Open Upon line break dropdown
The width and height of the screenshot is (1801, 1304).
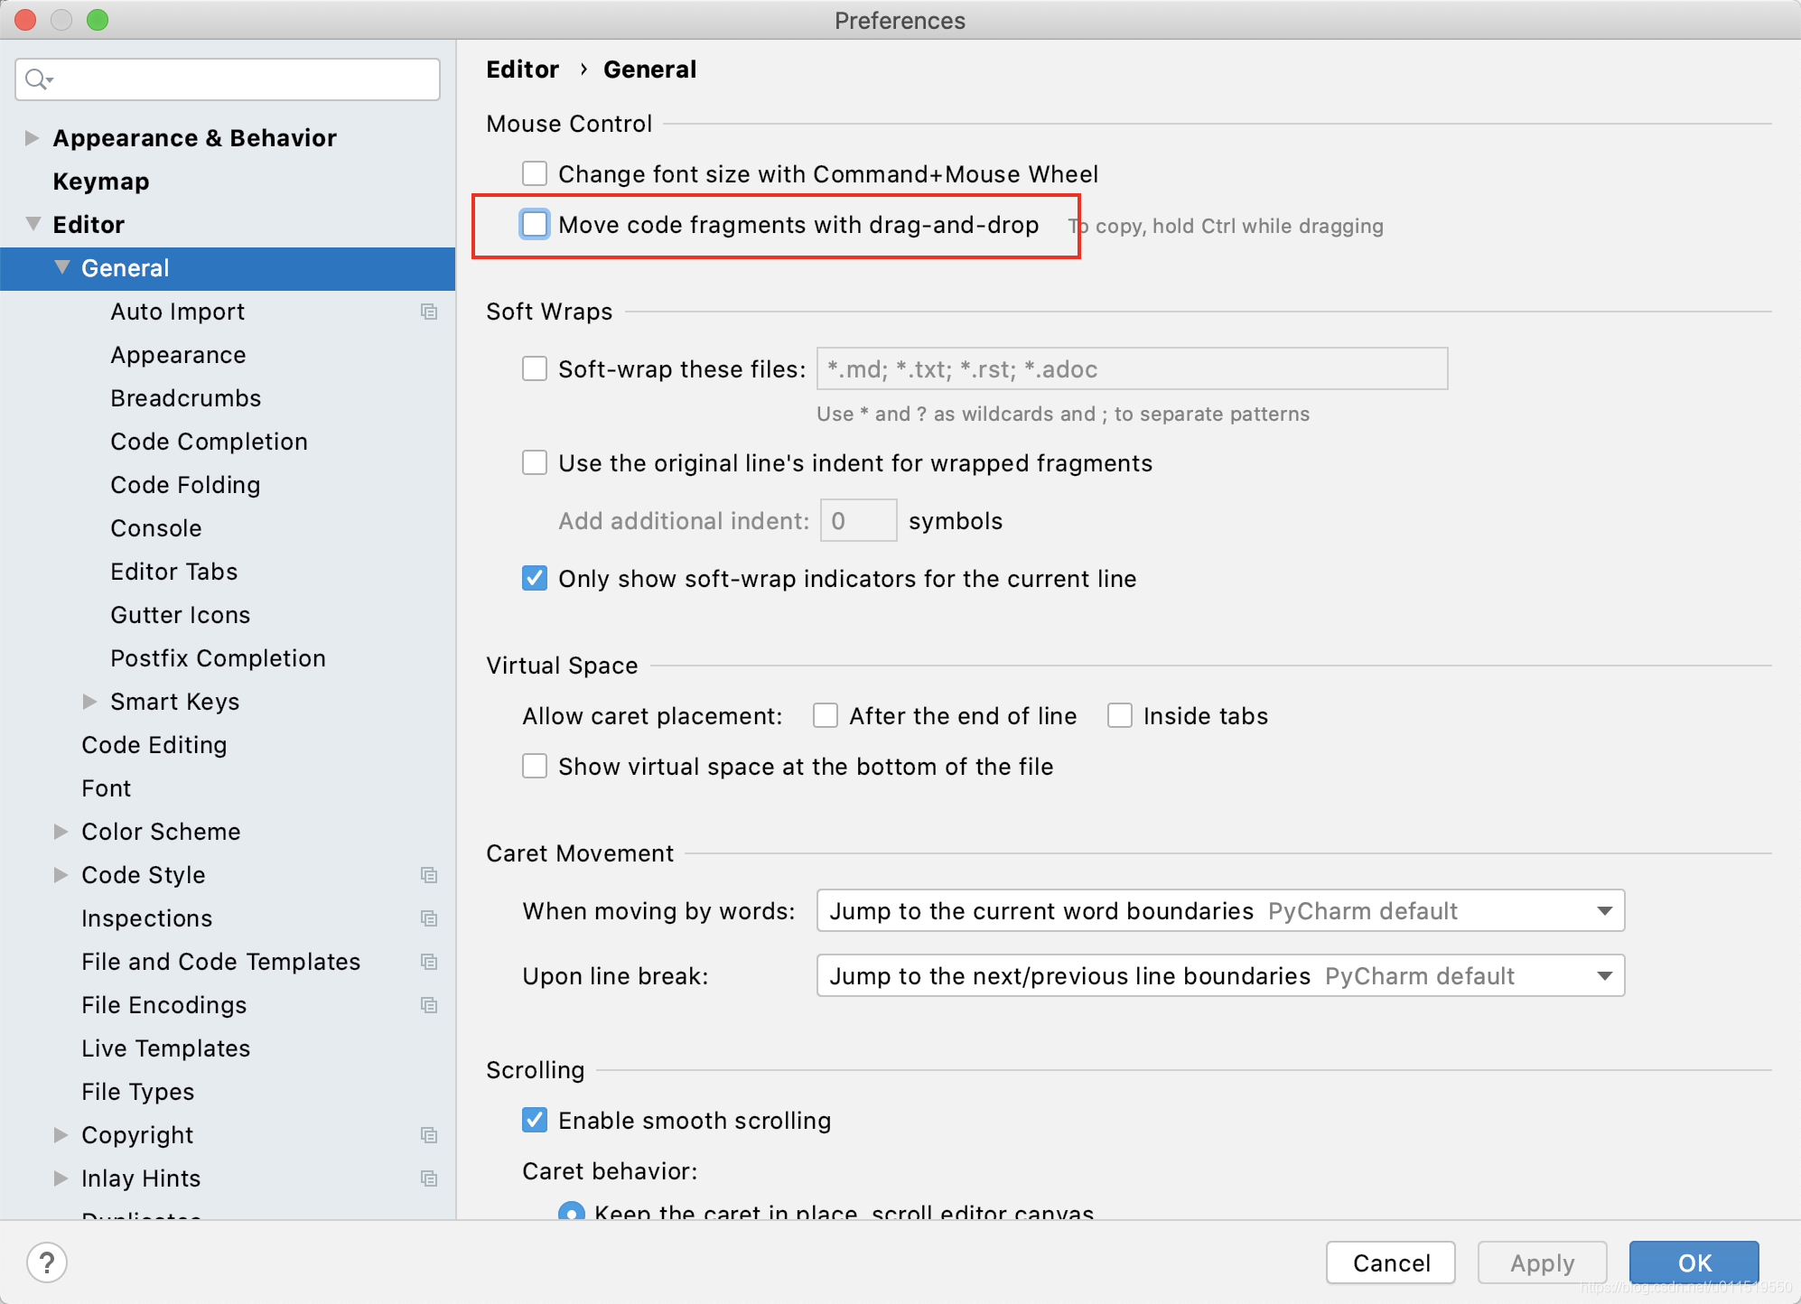coord(1219,976)
